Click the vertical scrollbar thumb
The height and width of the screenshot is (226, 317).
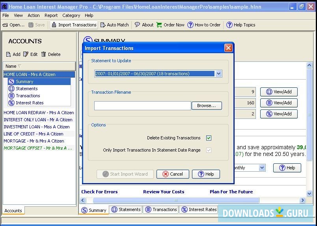pos(310,115)
